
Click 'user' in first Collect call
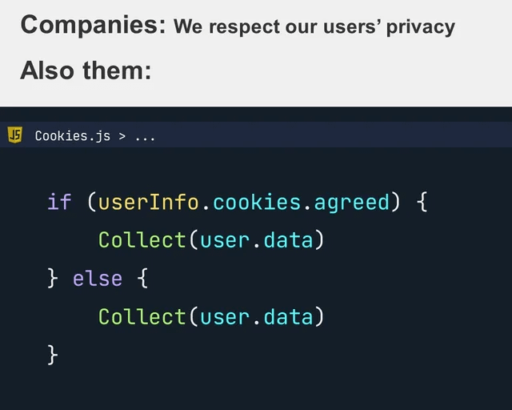pyautogui.click(x=225, y=241)
